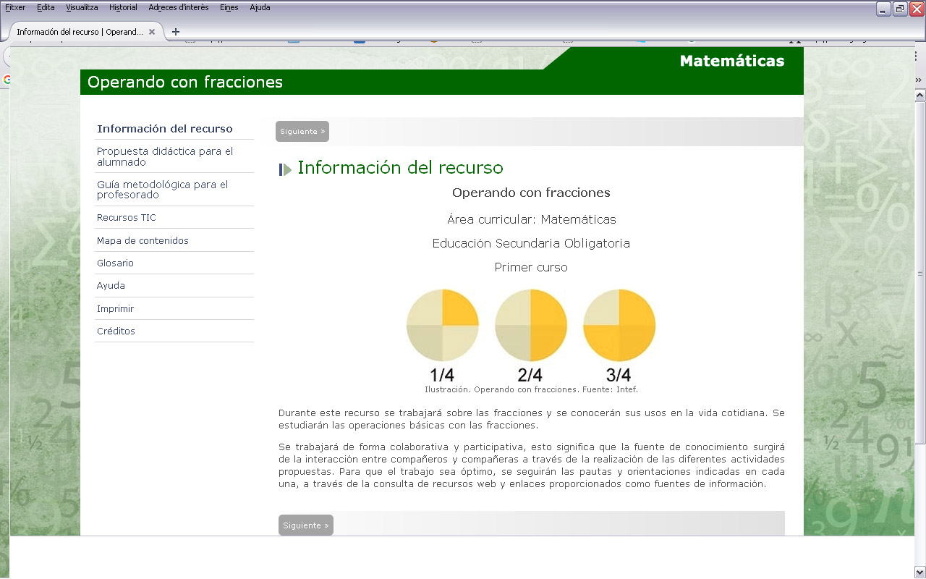This screenshot has height=579, width=926.
Task: Select the 2/4 fraction pie illustration
Action: click(x=531, y=325)
